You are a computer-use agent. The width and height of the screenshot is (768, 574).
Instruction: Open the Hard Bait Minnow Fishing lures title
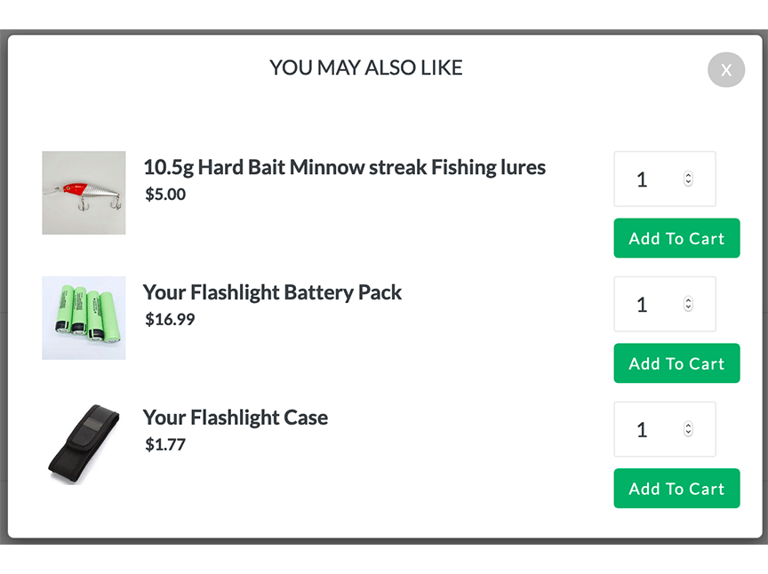(x=344, y=167)
